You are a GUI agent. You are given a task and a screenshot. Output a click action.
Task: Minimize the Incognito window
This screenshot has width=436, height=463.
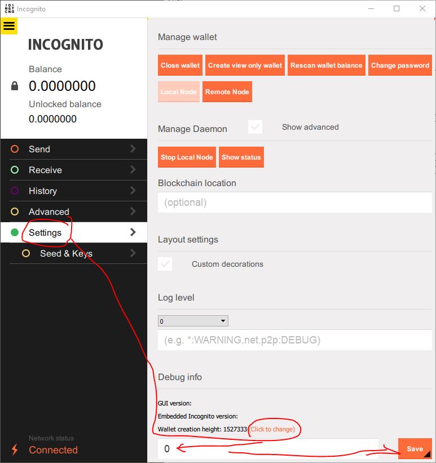tap(371, 8)
